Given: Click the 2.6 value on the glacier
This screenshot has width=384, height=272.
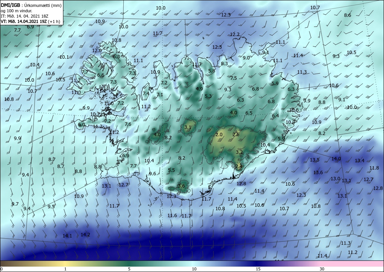Looking at the screenshot, I should point(236,135).
